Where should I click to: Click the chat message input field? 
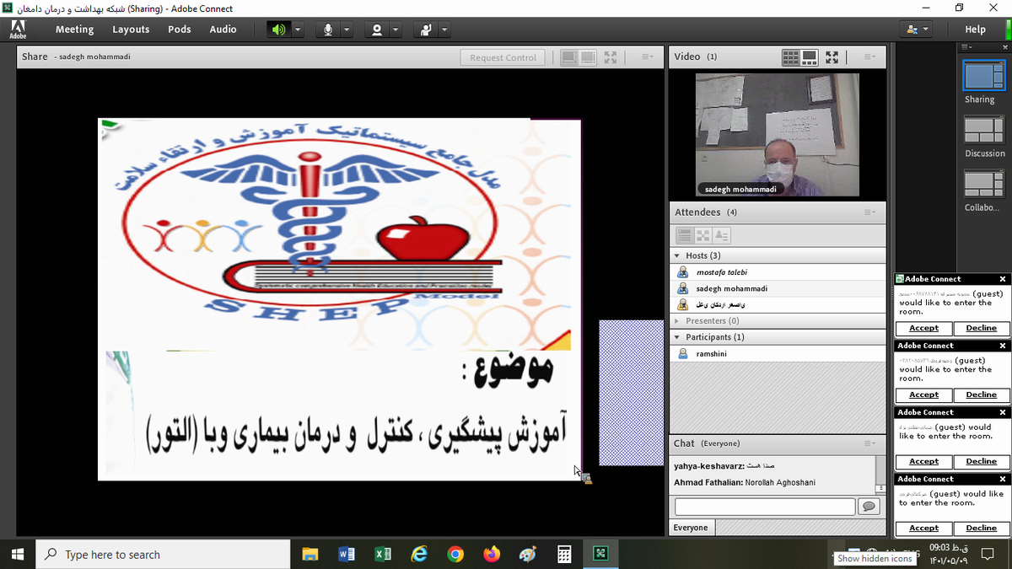click(x=765, y=507)
